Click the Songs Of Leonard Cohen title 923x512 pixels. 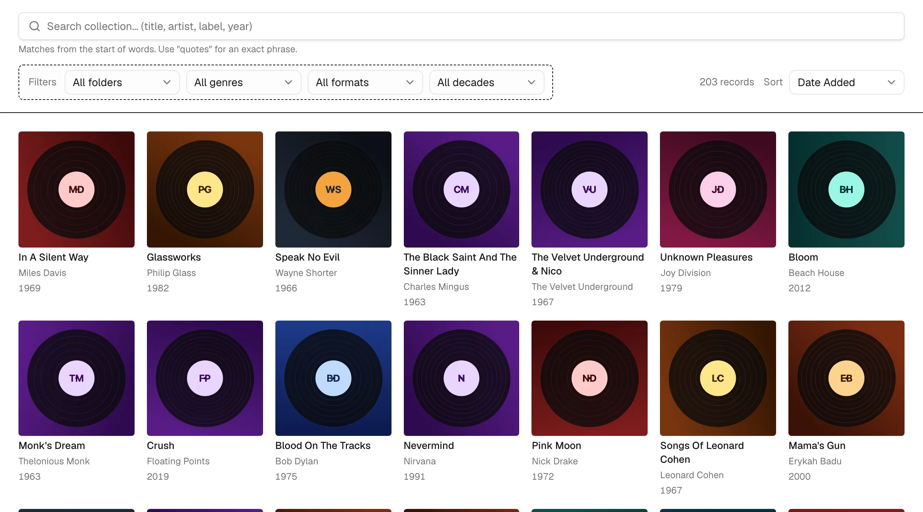(x=702, y=452)
